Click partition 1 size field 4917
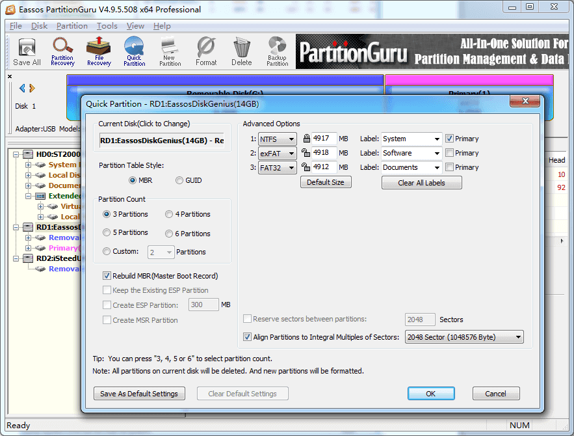Screen dimensions: 574x436 coord(324,139)
